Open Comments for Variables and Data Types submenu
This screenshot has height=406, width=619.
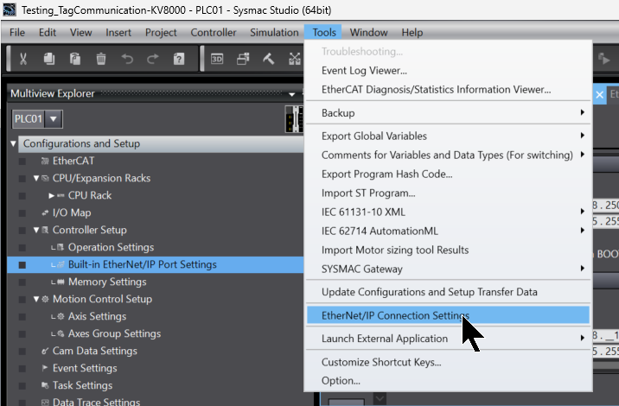448,155
